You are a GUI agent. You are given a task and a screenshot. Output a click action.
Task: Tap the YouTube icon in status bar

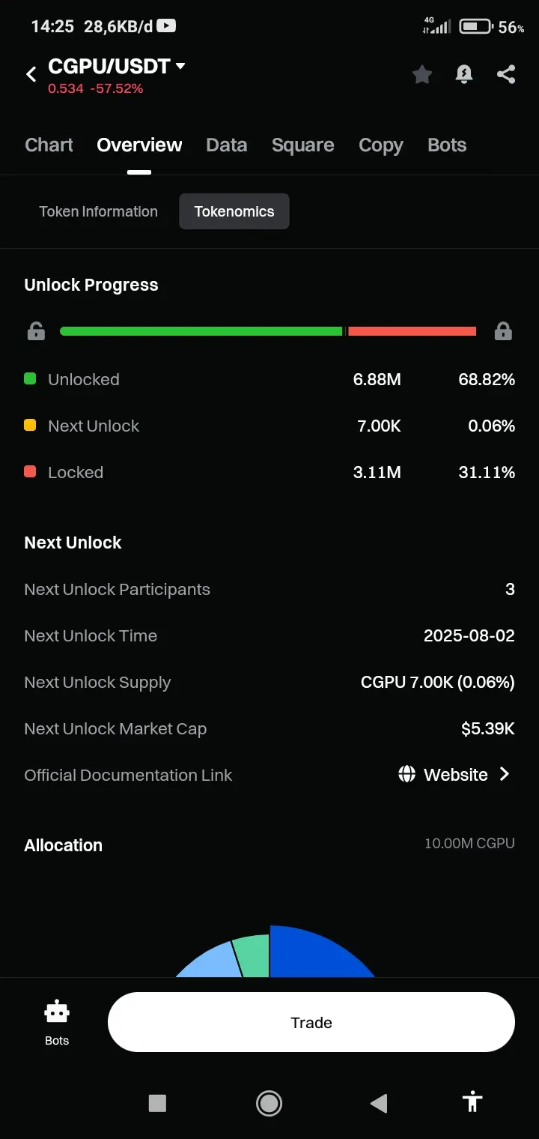click(166, 26)
